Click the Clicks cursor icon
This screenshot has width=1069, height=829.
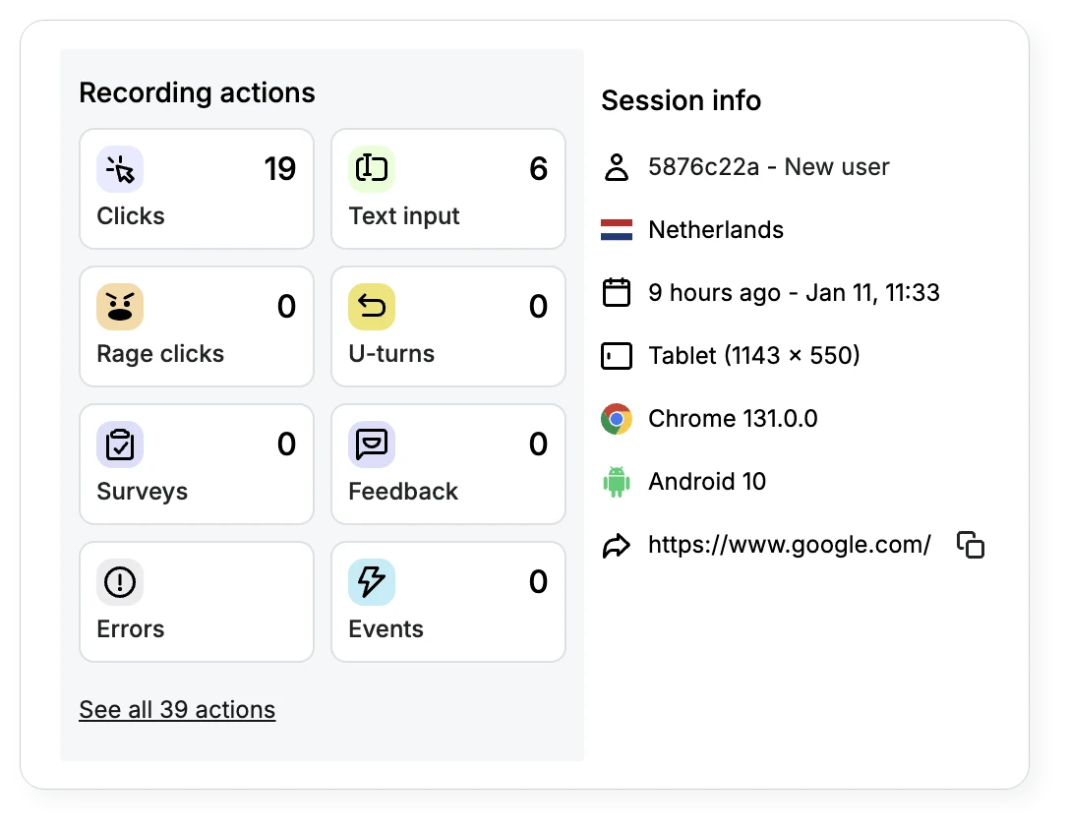coord(120,169)
